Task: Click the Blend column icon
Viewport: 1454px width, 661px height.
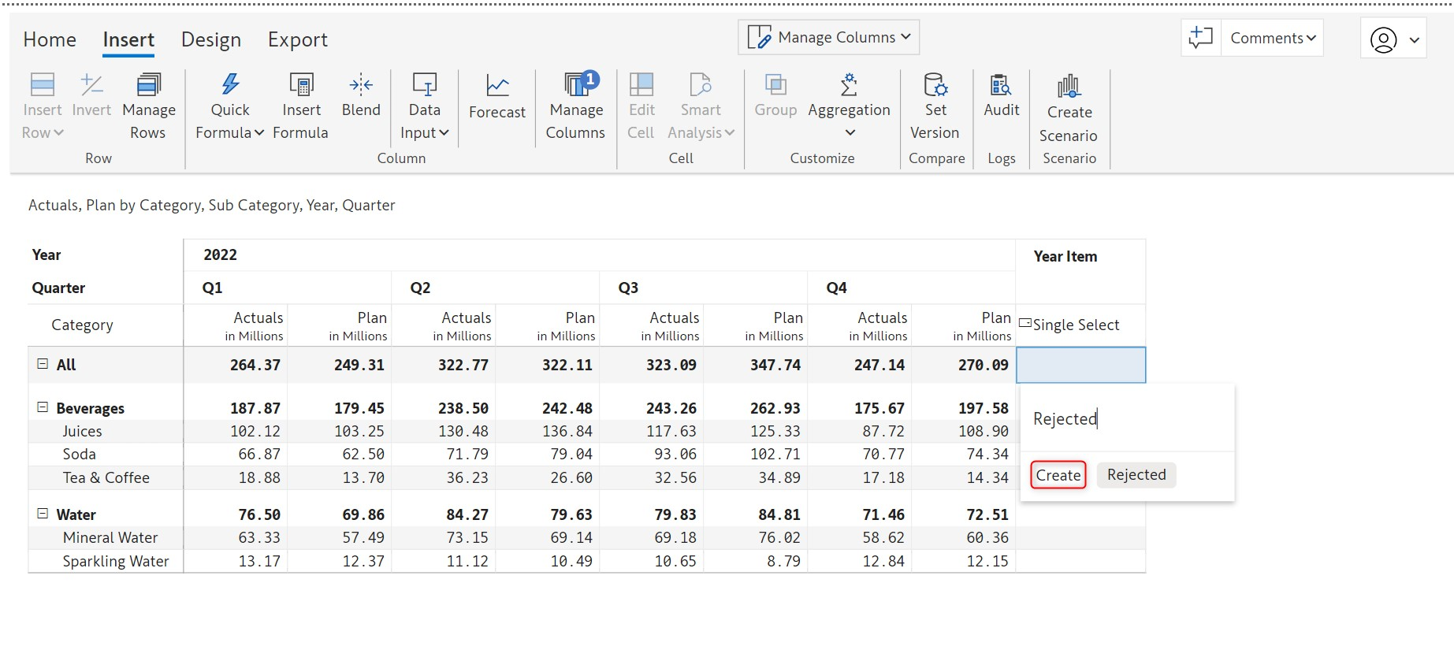Action: pyautogui.click(x=361, y=85)
